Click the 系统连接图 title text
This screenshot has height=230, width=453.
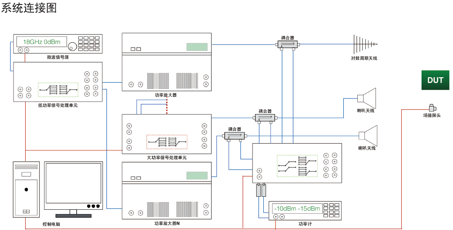pyautogui.click(x=29, y=8)
